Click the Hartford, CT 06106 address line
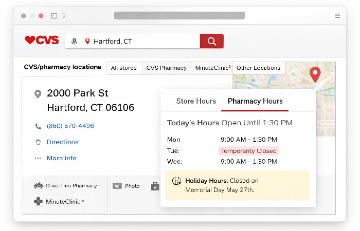 coord(91,107)
